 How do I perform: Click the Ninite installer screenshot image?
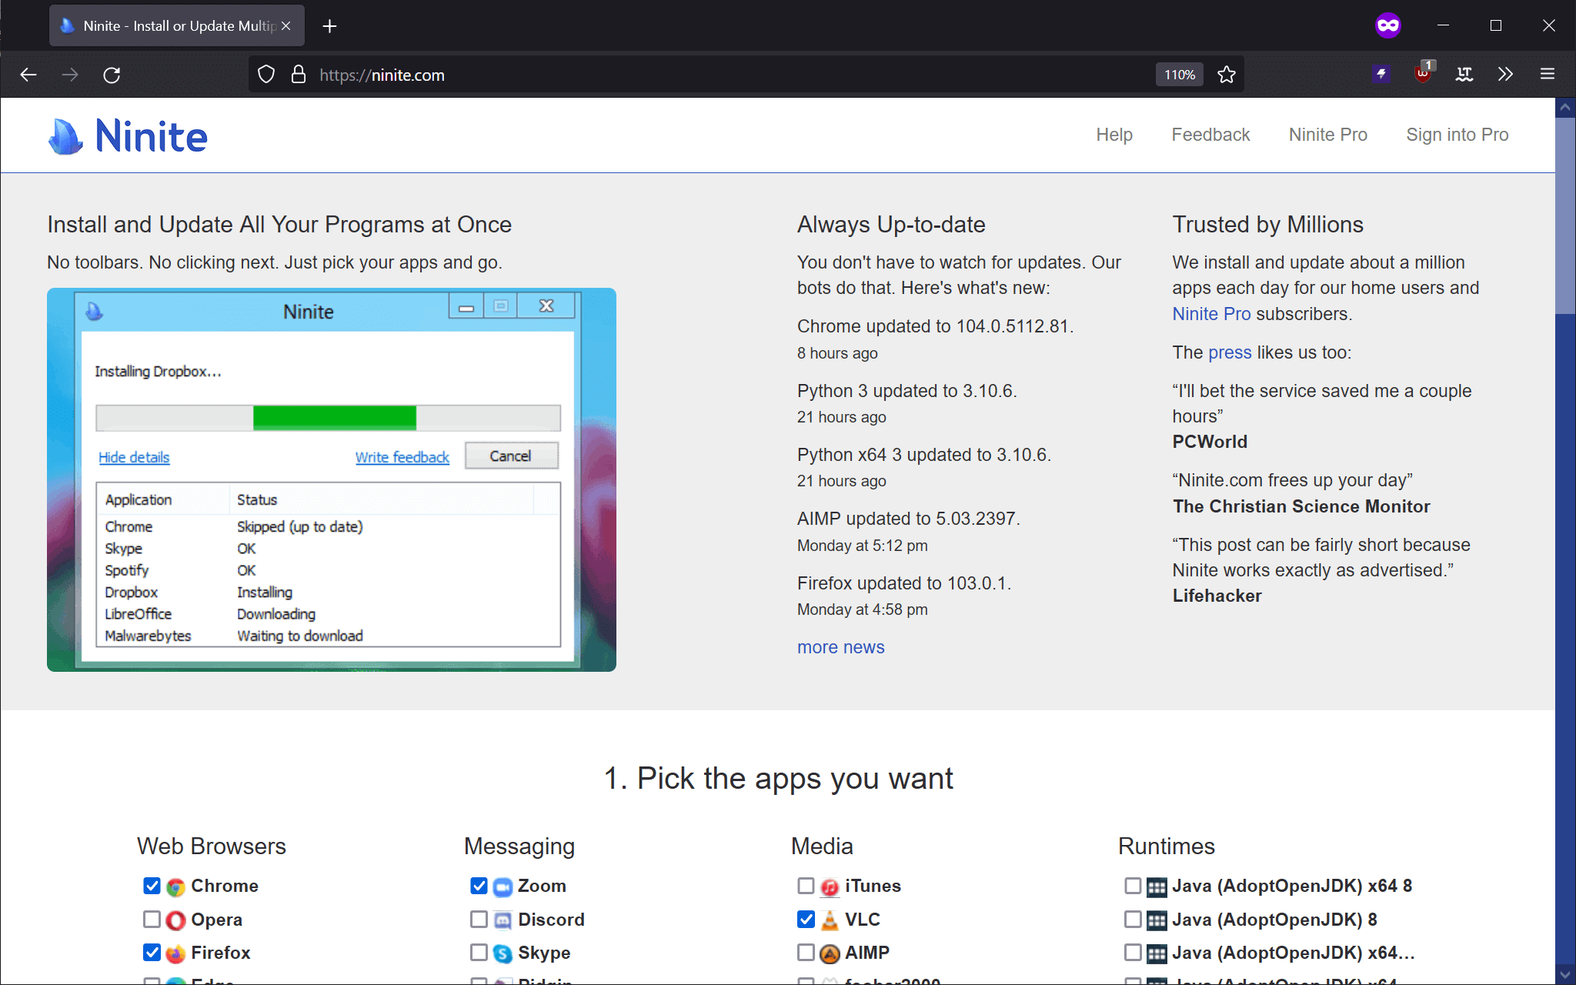tap(332, 479)
